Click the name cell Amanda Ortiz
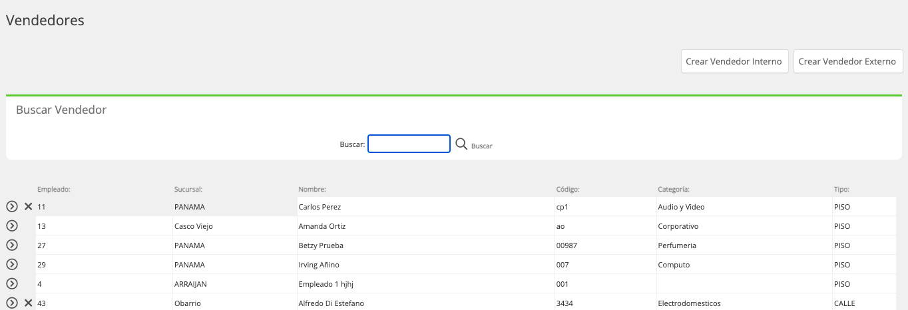Image resolution: width=908 pixels, height=310 pixels. 425,226
